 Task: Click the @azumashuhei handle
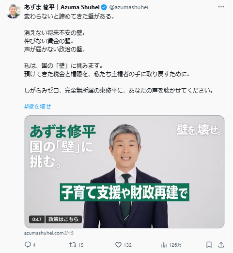click(x=129, y=7)
